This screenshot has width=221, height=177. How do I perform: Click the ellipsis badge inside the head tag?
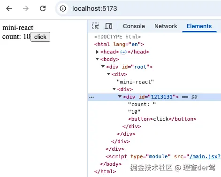pyautogui.click(x=123, y=52)
